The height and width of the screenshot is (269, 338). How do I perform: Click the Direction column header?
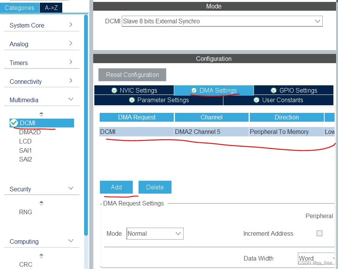(x=287, y=117)
